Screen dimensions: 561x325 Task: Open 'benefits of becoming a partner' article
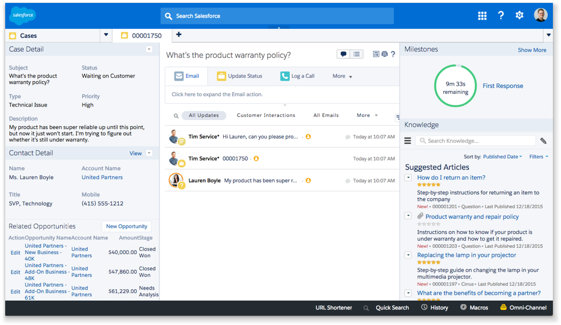point(479,293)
